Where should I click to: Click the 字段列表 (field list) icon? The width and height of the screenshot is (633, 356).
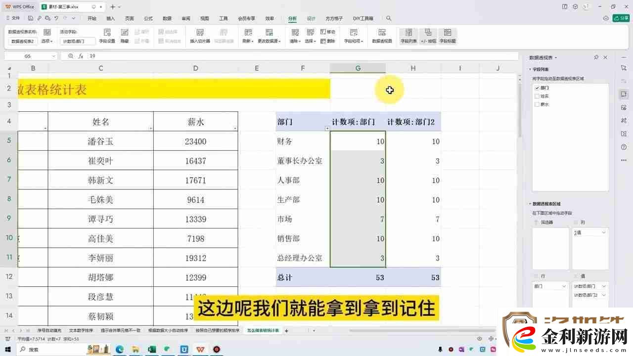point(408,35)
